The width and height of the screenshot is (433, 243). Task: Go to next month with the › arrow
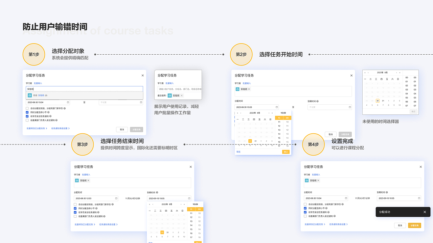coord(269,113)
